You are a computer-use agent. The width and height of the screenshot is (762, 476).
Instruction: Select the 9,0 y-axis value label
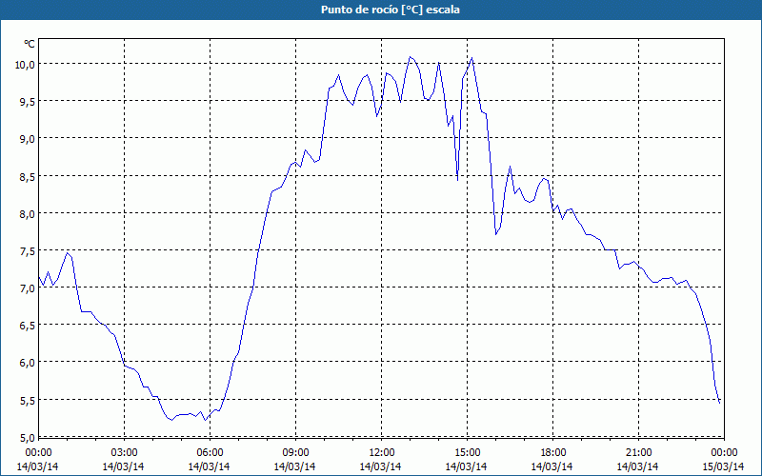pyautogui.click(x=27, y=138)
